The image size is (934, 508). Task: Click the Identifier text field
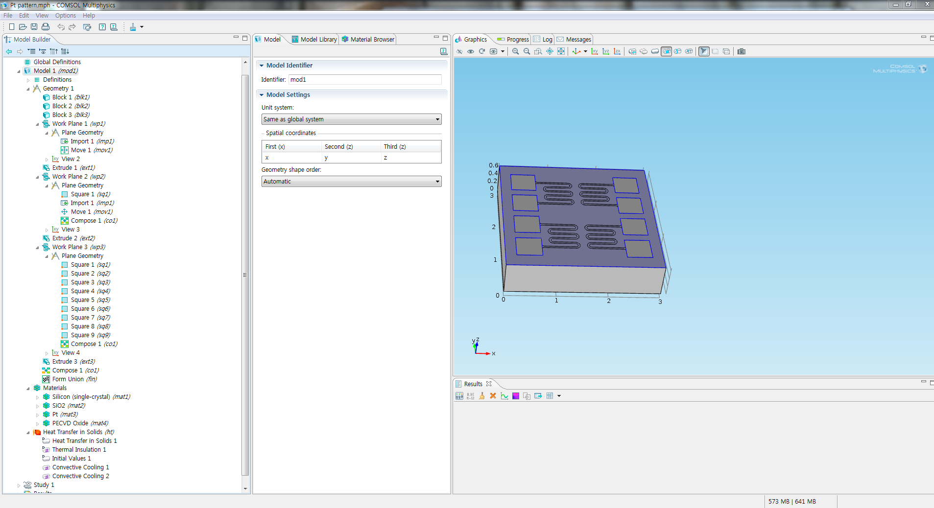coord(364,80)
